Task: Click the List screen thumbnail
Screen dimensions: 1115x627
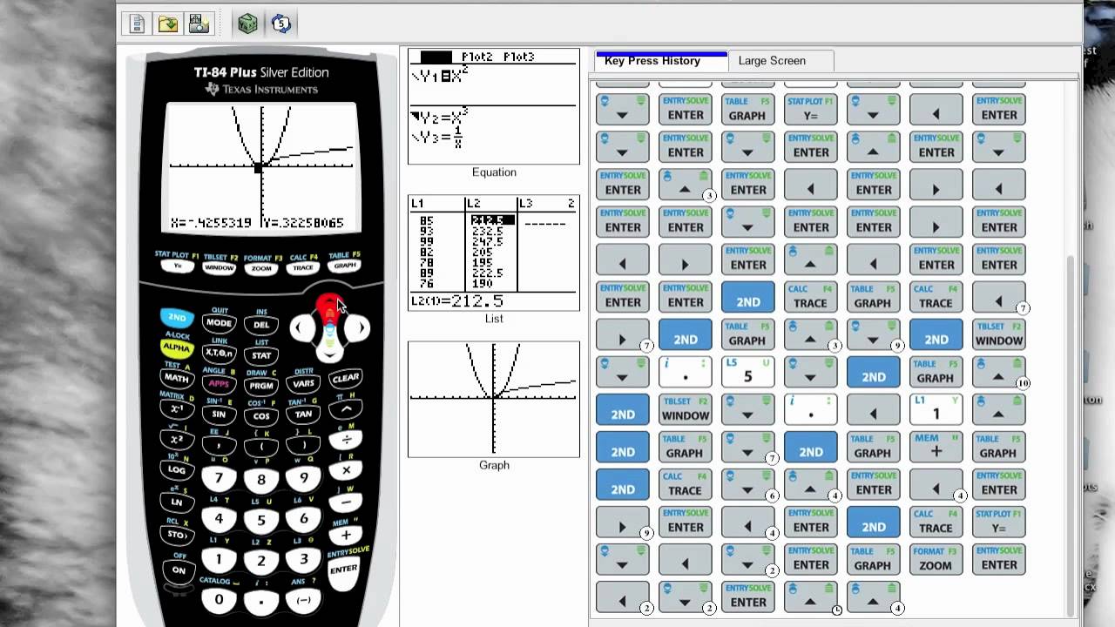Action: point(494,253)
